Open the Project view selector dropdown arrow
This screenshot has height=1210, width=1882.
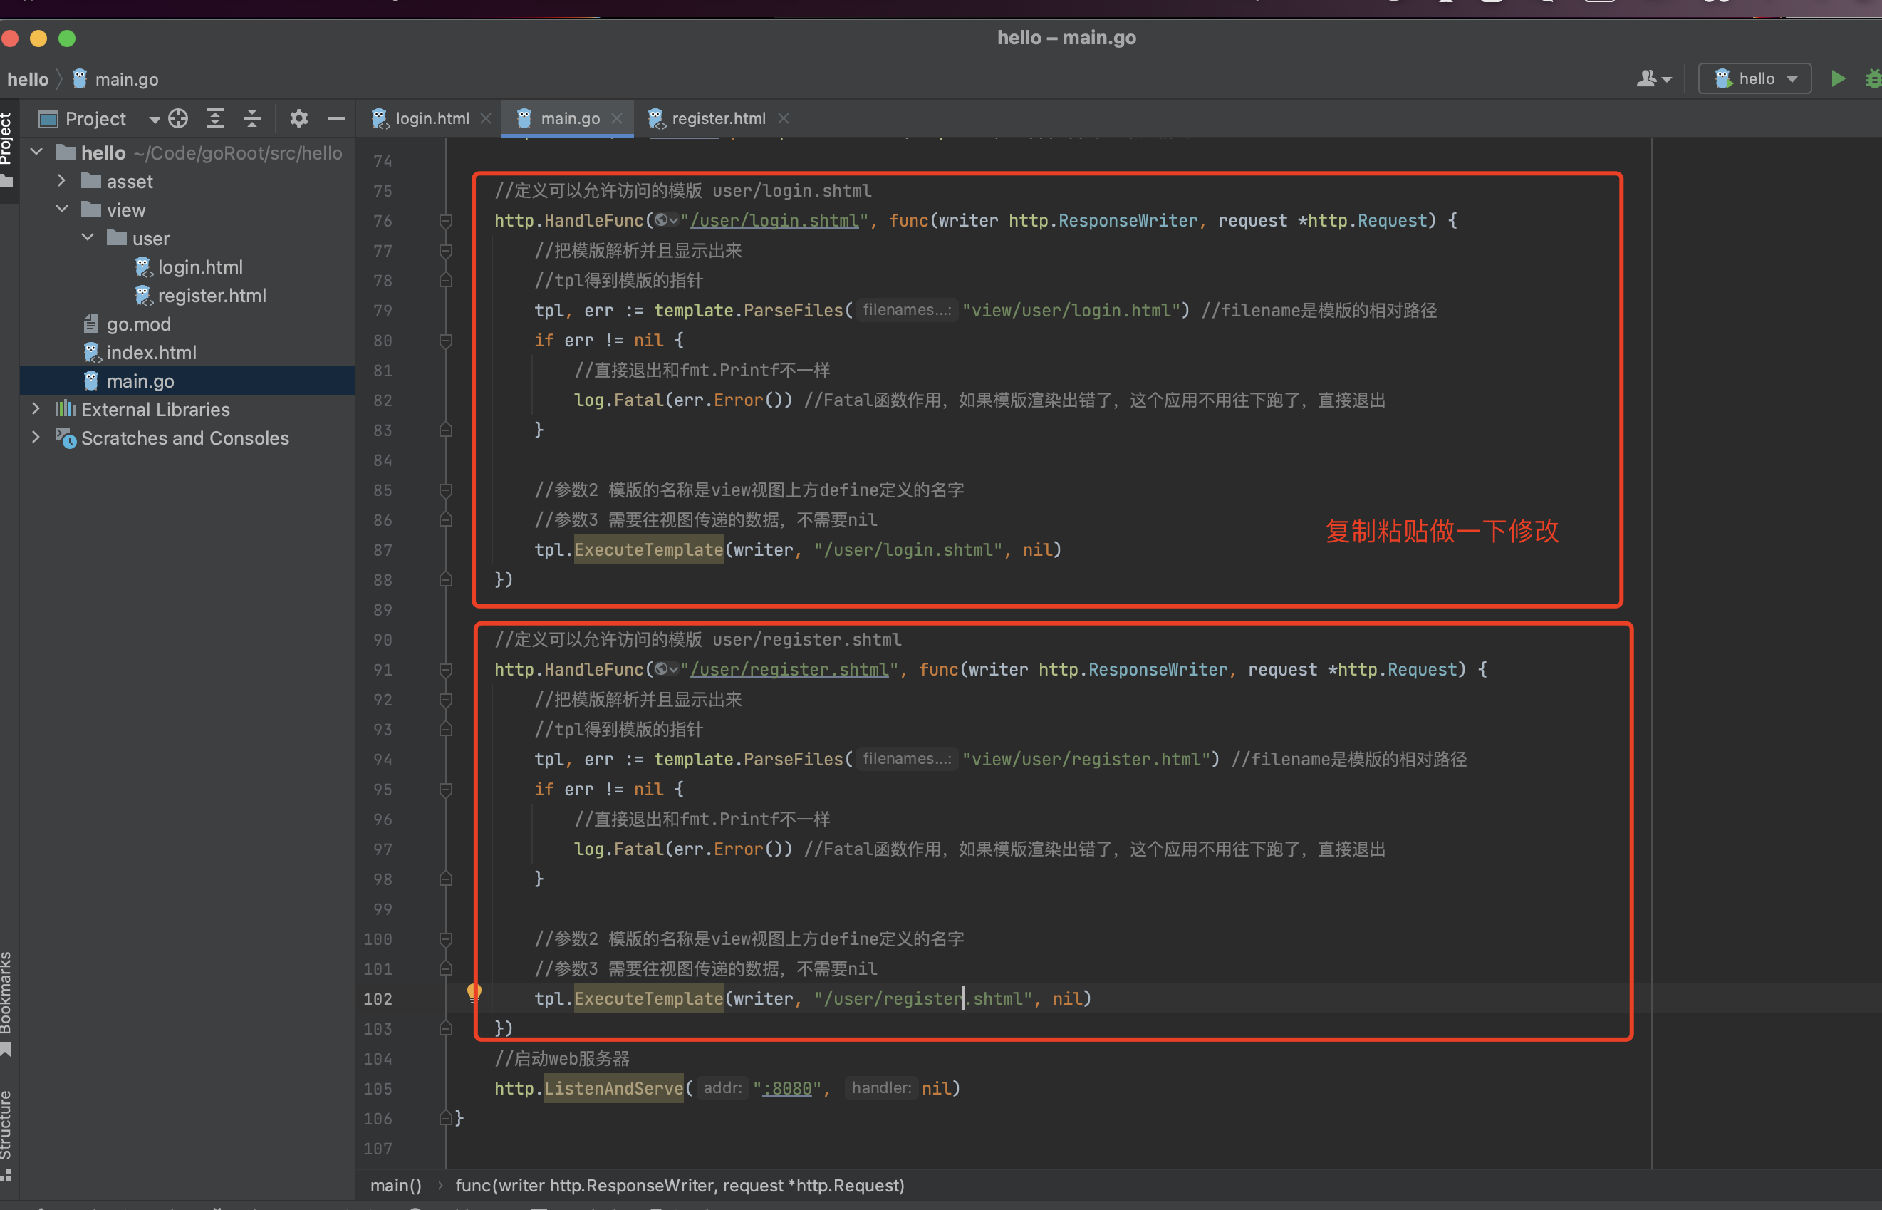[155, 120]
